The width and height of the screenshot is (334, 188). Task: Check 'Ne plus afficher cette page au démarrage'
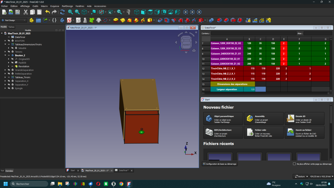[x=294, y=164]
